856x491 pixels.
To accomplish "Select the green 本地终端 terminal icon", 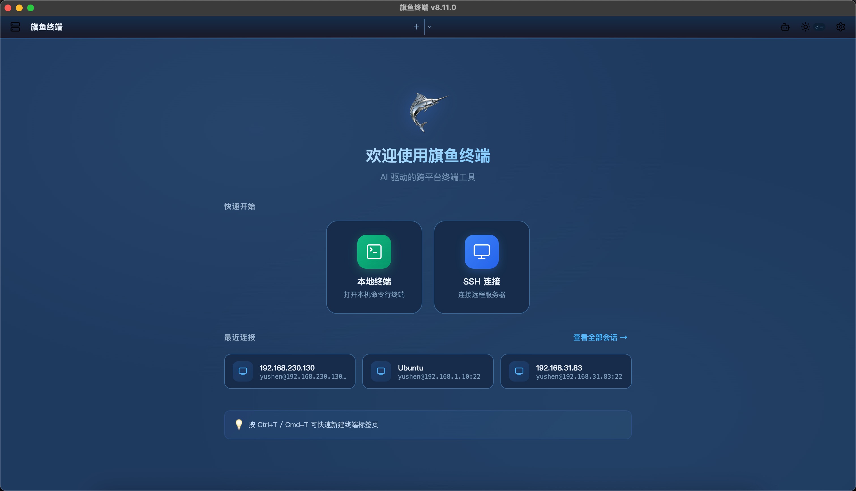I will click(x=374, y=251).
